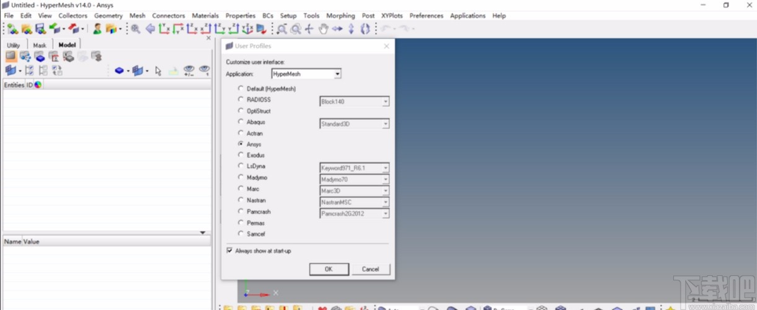Open the Block140 RADIOSS version dropdown
This screenshot has height=310, width=757.
[x=386, y=102]
